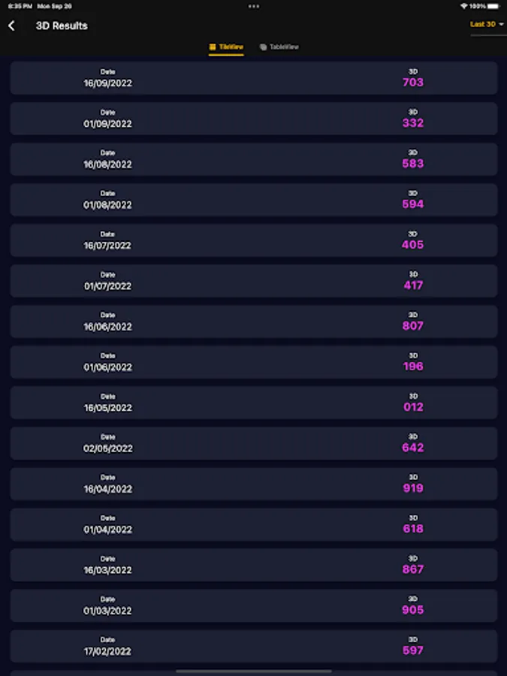Open the Last 30 dropdown

[483, 25]
